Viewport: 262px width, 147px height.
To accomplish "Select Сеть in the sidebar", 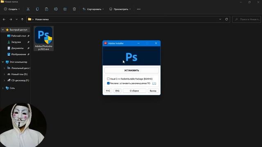I will 12,88.
